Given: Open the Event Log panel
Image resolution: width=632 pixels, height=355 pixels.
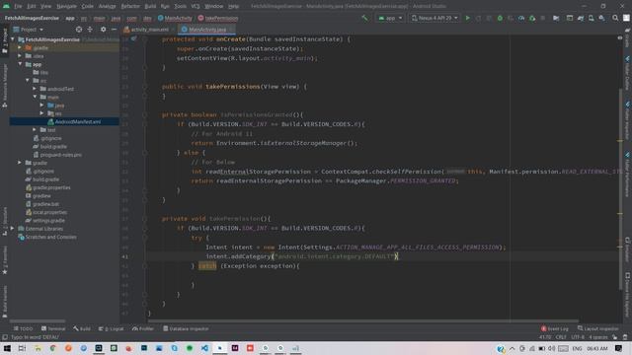Looking at the screenshot, I should click(x=555, y=328).
